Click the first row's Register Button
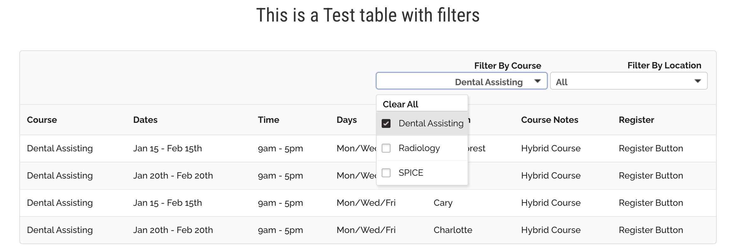The image size is (743, 252). pyautogui.click(x=651, y=148)
